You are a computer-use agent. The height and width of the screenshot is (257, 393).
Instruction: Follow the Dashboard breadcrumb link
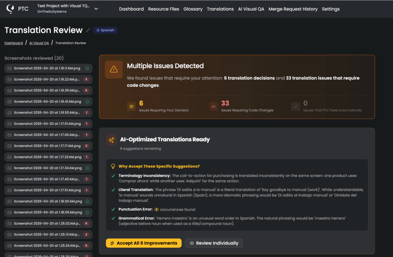tap(13, 43)
